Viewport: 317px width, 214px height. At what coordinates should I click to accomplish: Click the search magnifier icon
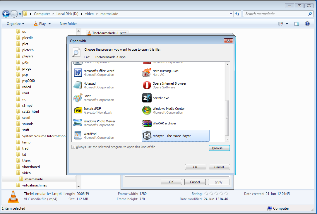[x=310, y=14]
